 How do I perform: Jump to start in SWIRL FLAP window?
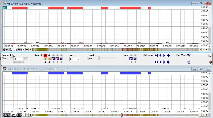(24, 115)
